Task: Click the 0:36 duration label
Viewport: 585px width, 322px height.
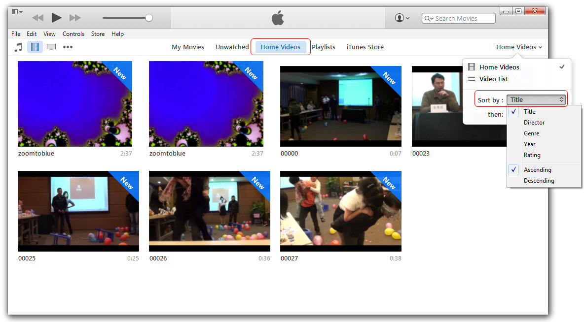Action: (264, 258)
